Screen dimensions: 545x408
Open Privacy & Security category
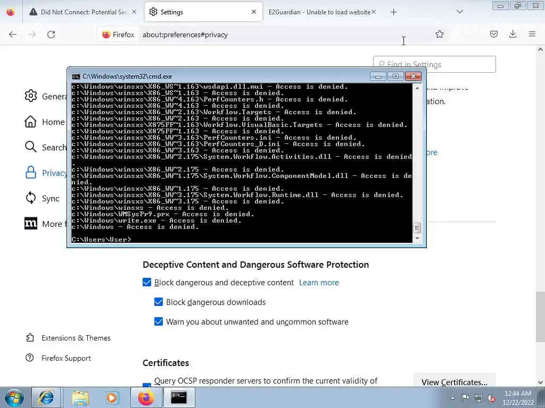pyautogui.click(x=45, y=173)
